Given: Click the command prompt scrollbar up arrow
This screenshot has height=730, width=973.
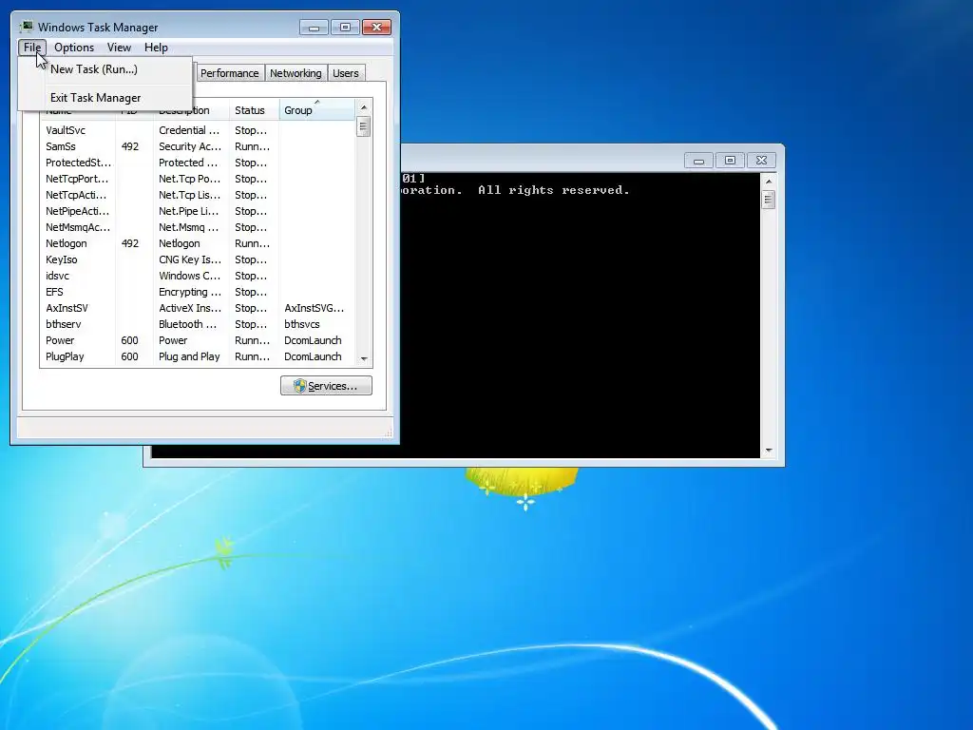Looking at the screenshot, I should pos(768,182).
